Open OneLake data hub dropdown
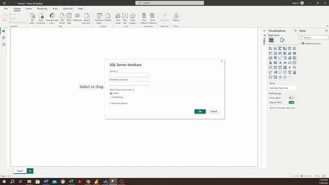This screenshot has width=329, height=185. (x=52, y=18)
